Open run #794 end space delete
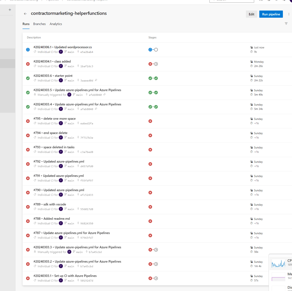 (51, 133)
